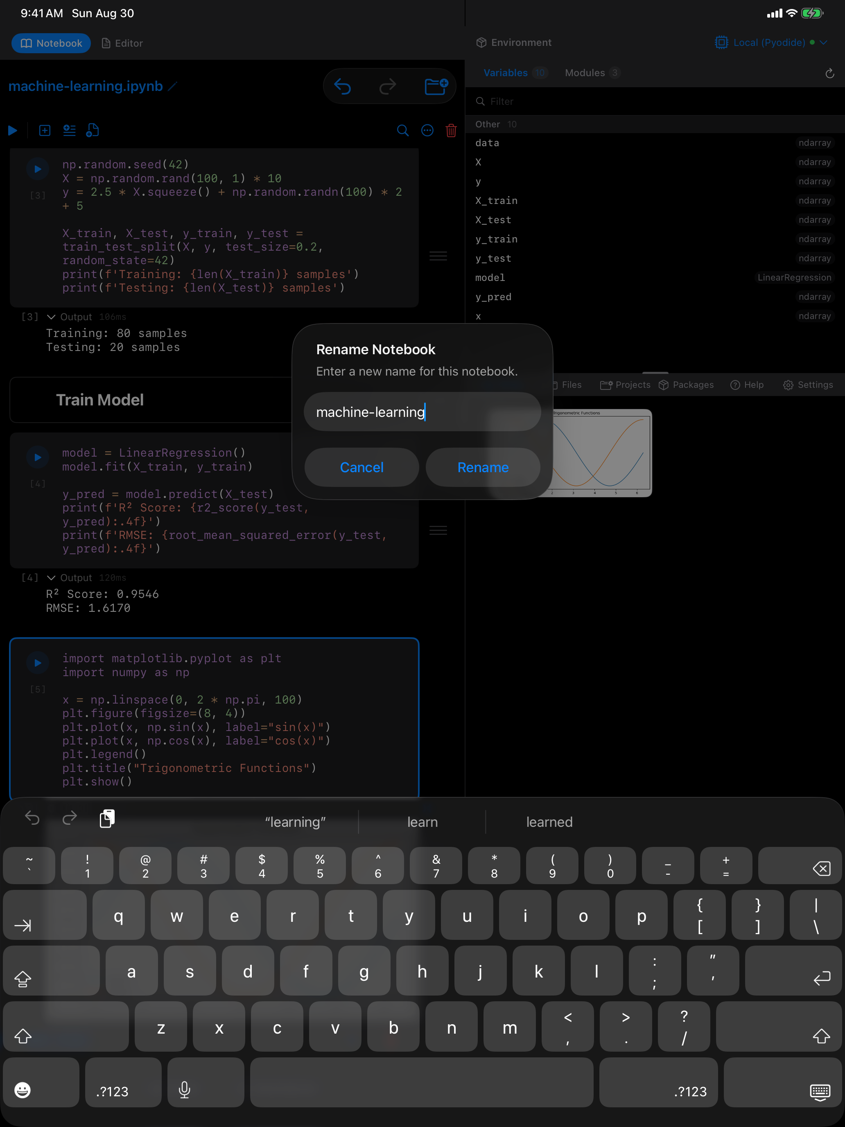Choose the 'learned' keyboard suggestion
Viewport: 845px width, 1127px height.
549,822
